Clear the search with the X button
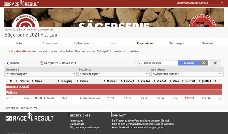Image resolution: width=228 pixels, height=134 pixels. pyautogui.click(x=204, y=63)
